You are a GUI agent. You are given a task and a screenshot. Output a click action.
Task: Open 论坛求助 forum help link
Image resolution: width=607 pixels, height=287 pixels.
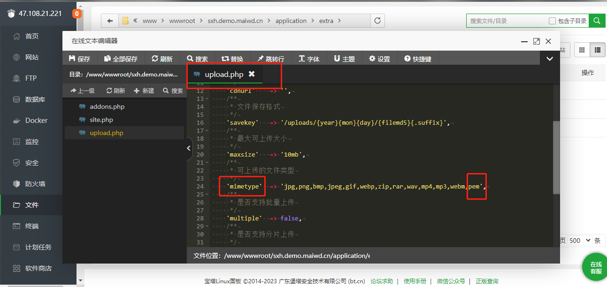[382, 281]
